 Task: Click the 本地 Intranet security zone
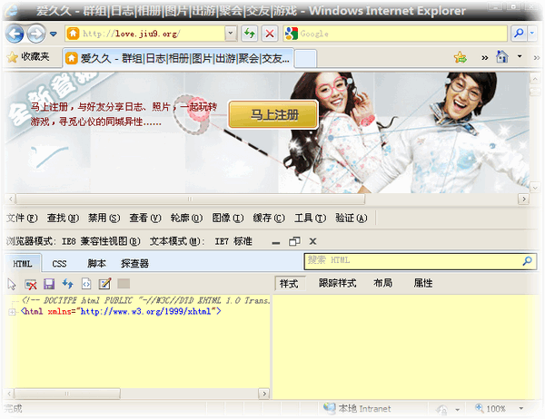(x=358, y=409)
